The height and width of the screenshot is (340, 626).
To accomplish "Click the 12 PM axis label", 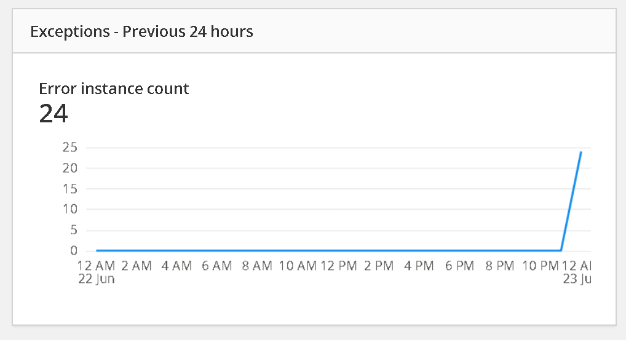I will (x=339, y=266).
